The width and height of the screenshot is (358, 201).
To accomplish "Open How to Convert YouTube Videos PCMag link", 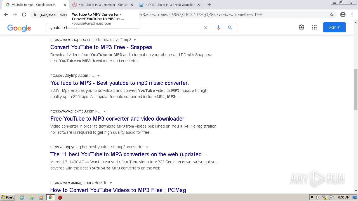I will [118, 190].
